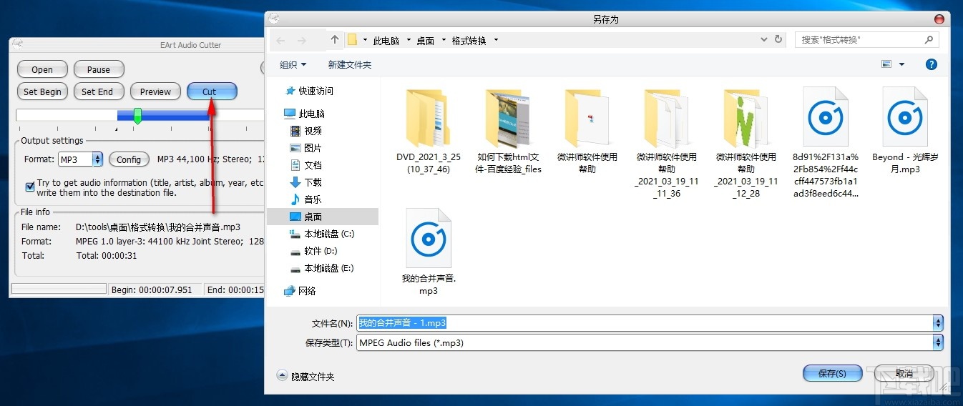This screenshot has width=963, height=406.
Task: Open the view options dropdown arrow
Action: coord(901,64)
